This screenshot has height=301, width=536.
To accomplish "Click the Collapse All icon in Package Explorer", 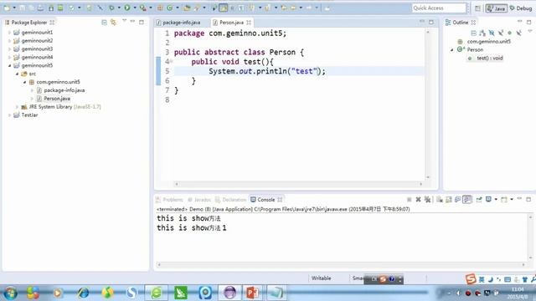I will [104, 23].
